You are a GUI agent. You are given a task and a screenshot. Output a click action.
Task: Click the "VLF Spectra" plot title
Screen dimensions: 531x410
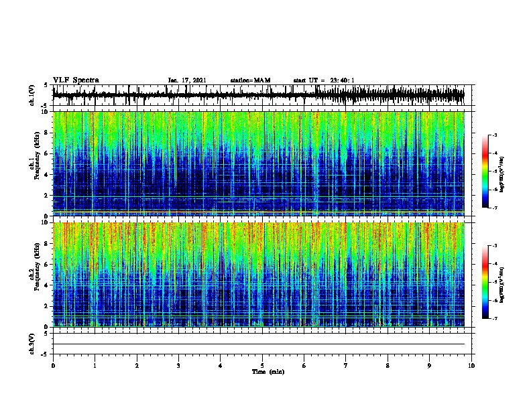pos(76,80)
